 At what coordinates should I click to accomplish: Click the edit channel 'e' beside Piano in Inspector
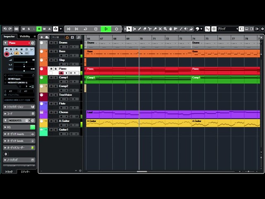point(33,43)
